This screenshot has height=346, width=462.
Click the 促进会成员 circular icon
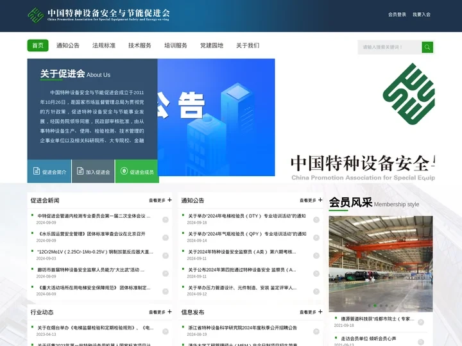click(x=124, y=171)
